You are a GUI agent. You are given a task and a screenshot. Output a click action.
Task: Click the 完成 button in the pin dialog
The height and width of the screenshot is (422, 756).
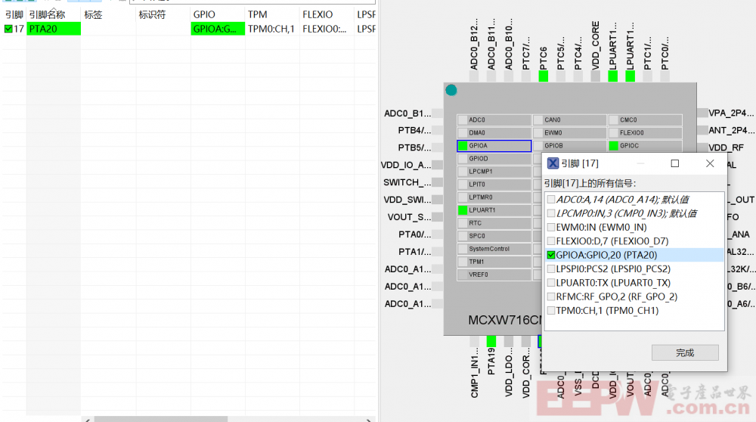(x=685, y=352)
